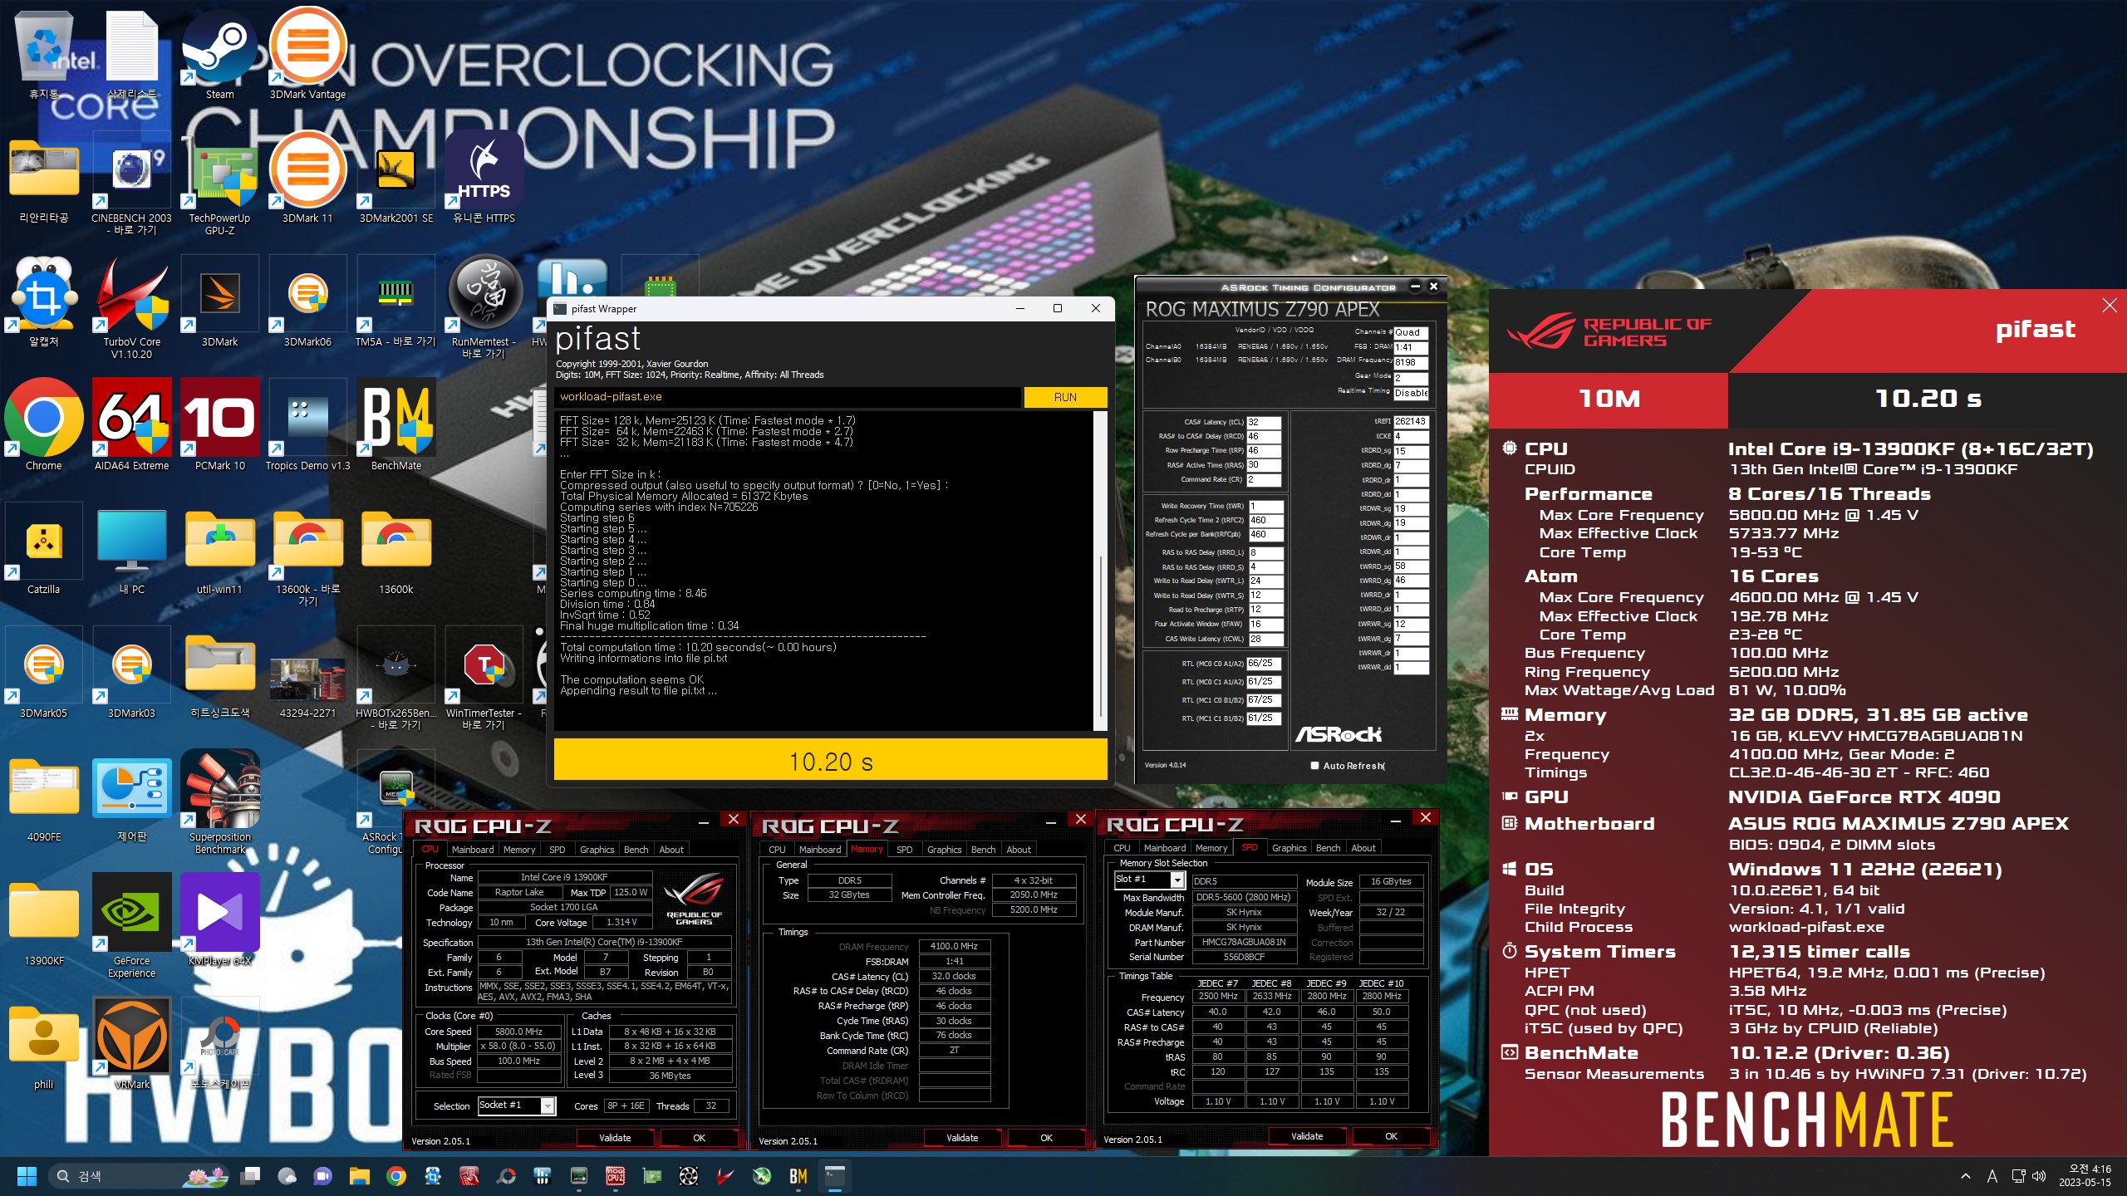
Task: Open 3DMark Vantage desktop shortcut
Action: coord(307,54)
